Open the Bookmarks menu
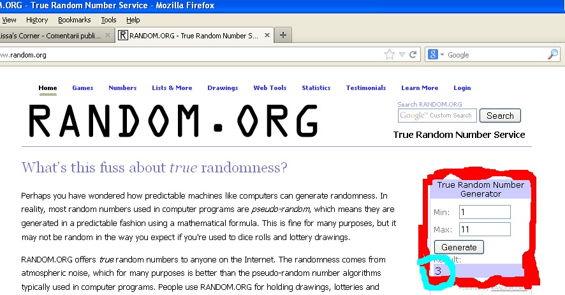 click(74, 20)
